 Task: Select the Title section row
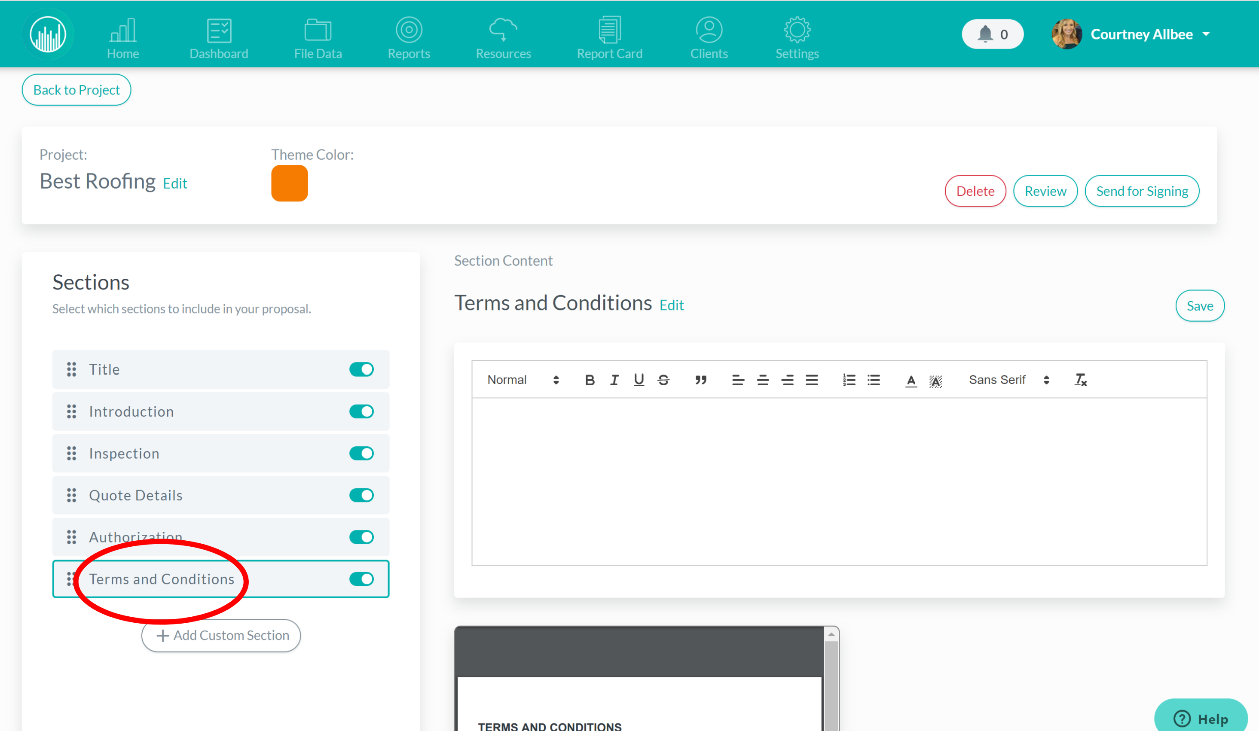(x=221, y=369)
